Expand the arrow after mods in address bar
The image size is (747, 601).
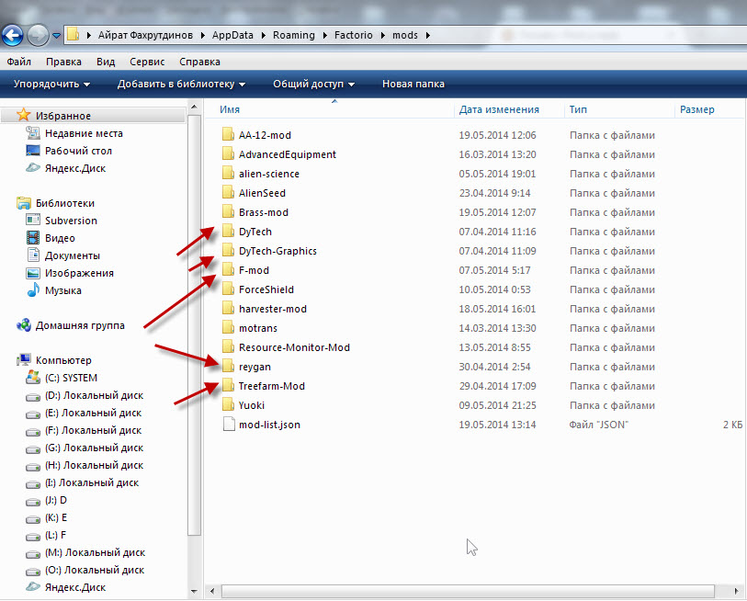click(428, 35)
